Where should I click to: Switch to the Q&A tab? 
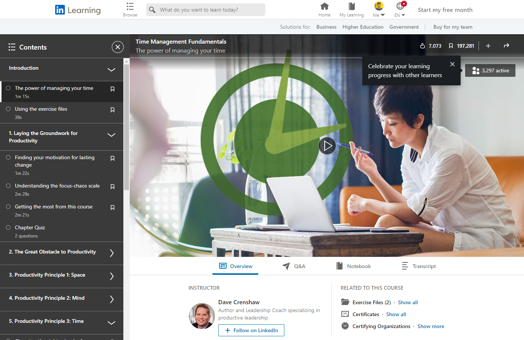[294, 266]
